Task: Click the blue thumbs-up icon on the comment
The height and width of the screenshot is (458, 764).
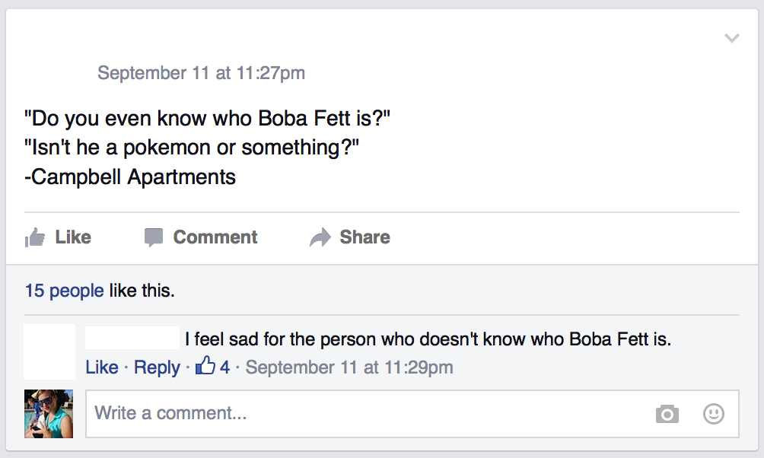Action: point(205,367)
